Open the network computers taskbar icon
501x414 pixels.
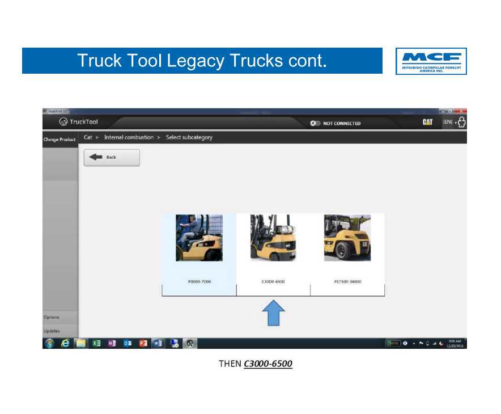coord(175,343)
